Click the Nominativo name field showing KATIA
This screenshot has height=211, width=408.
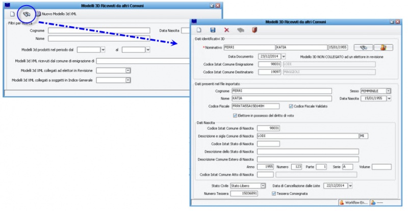(301, 47)
